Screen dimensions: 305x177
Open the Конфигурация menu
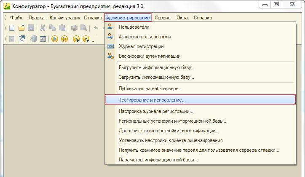[65, 18]
